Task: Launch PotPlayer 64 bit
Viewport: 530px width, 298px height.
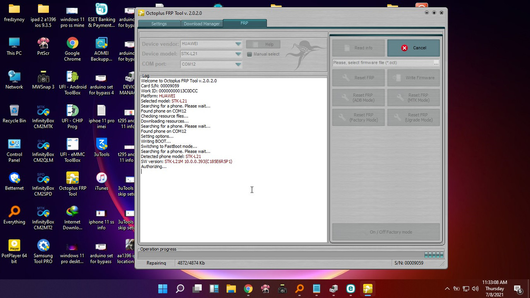Action: pos(14,247)
